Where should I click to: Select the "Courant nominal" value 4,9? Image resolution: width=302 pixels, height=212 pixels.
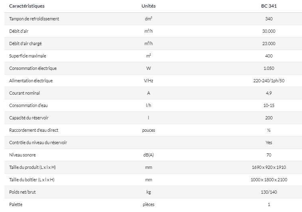tap(268, 93)
